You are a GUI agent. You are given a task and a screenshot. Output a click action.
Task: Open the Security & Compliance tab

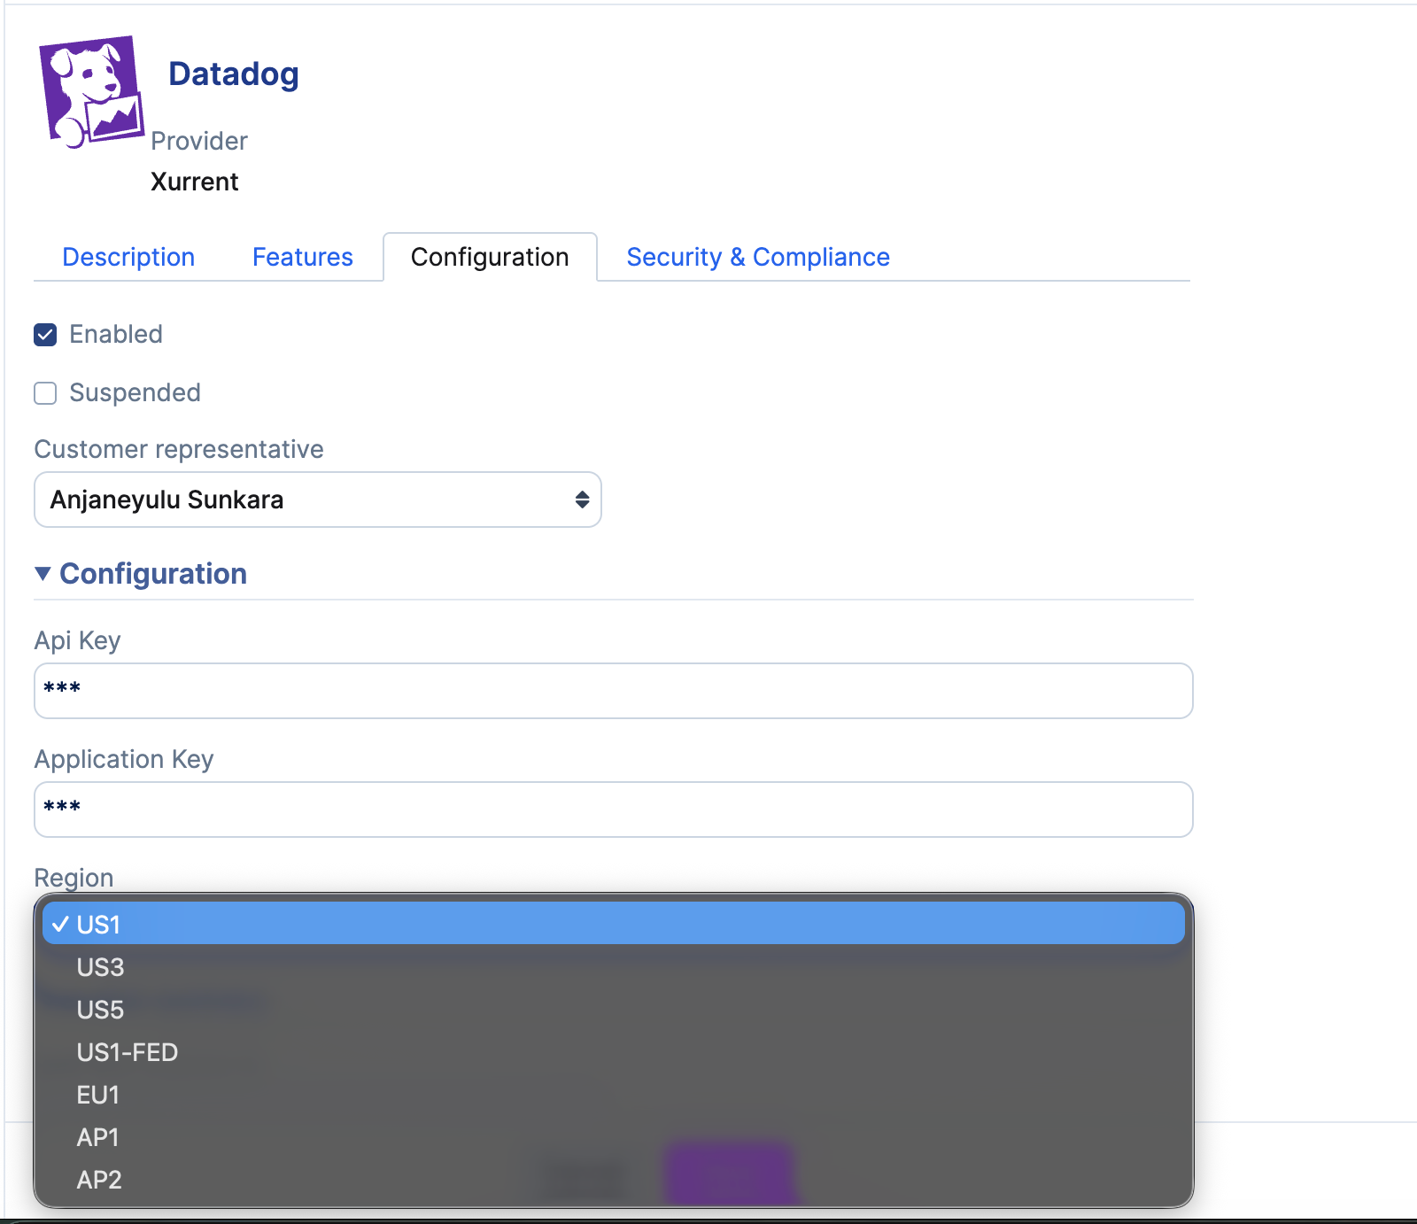pyautogui.click(x=758, y=257)
